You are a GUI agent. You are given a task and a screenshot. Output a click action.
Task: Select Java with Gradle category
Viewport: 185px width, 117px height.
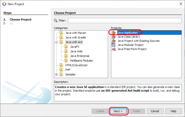click(x=75, y=37)
